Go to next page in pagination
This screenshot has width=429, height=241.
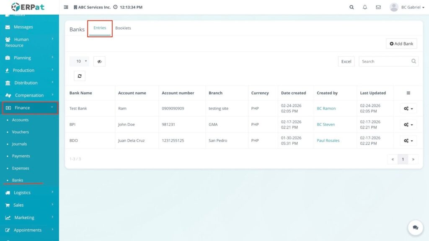(x=413, y=159)
